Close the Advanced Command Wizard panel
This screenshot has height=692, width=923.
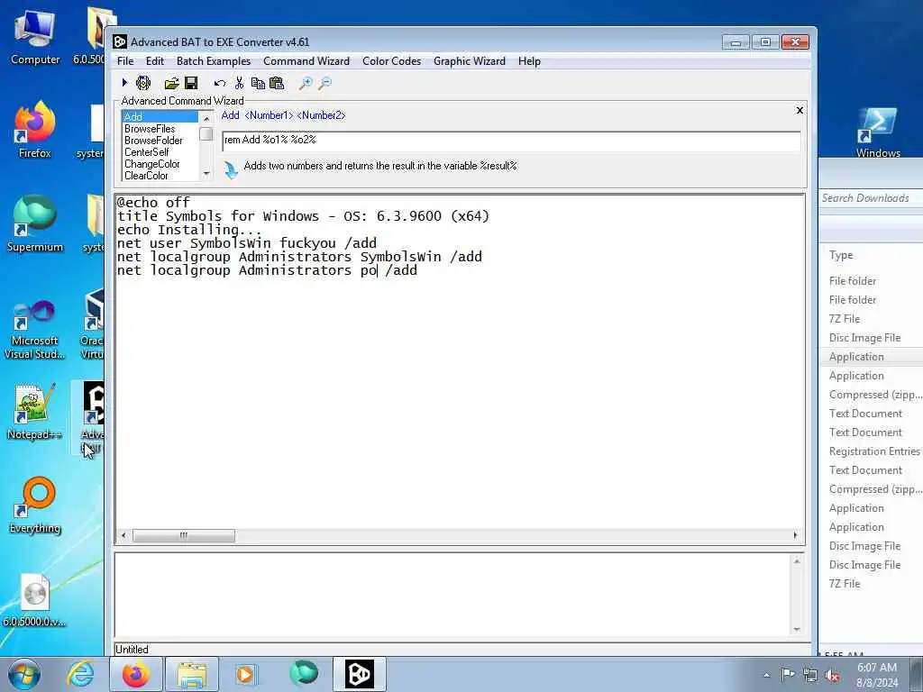click(x=800, y=110)
